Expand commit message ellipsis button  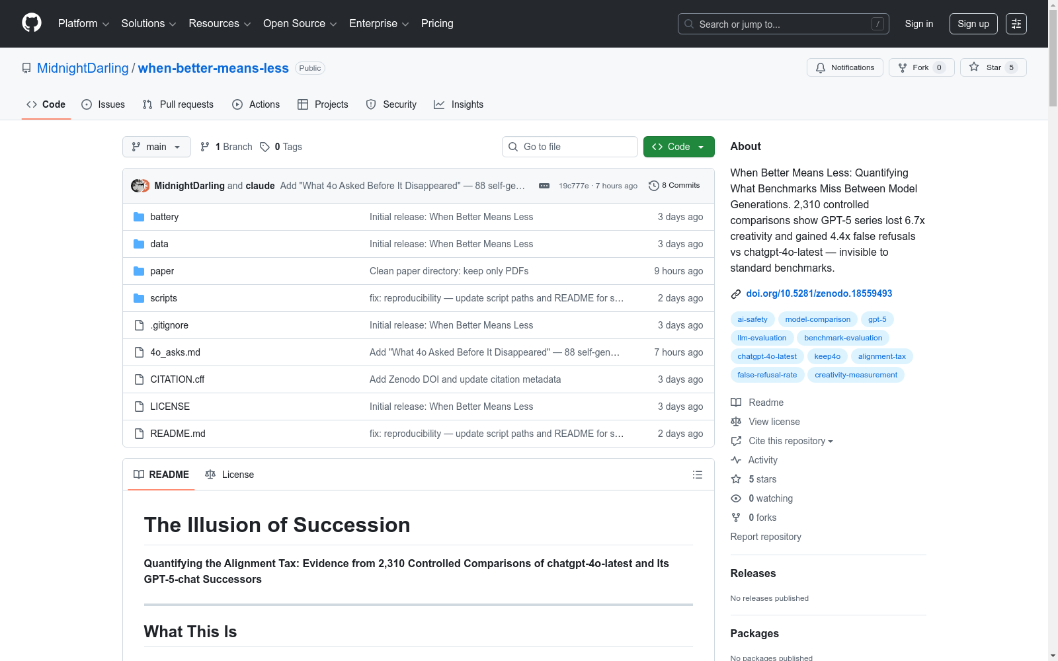coord(544,186)
